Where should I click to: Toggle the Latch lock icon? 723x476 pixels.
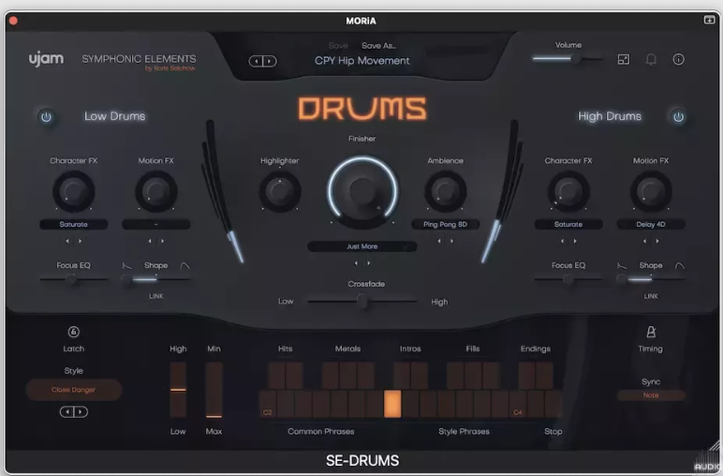74,332
